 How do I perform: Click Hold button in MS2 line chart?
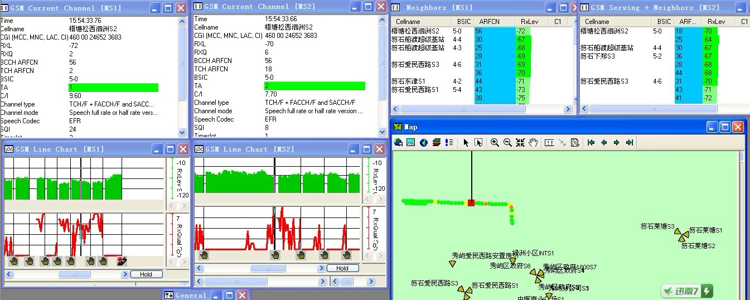(342, 268)
